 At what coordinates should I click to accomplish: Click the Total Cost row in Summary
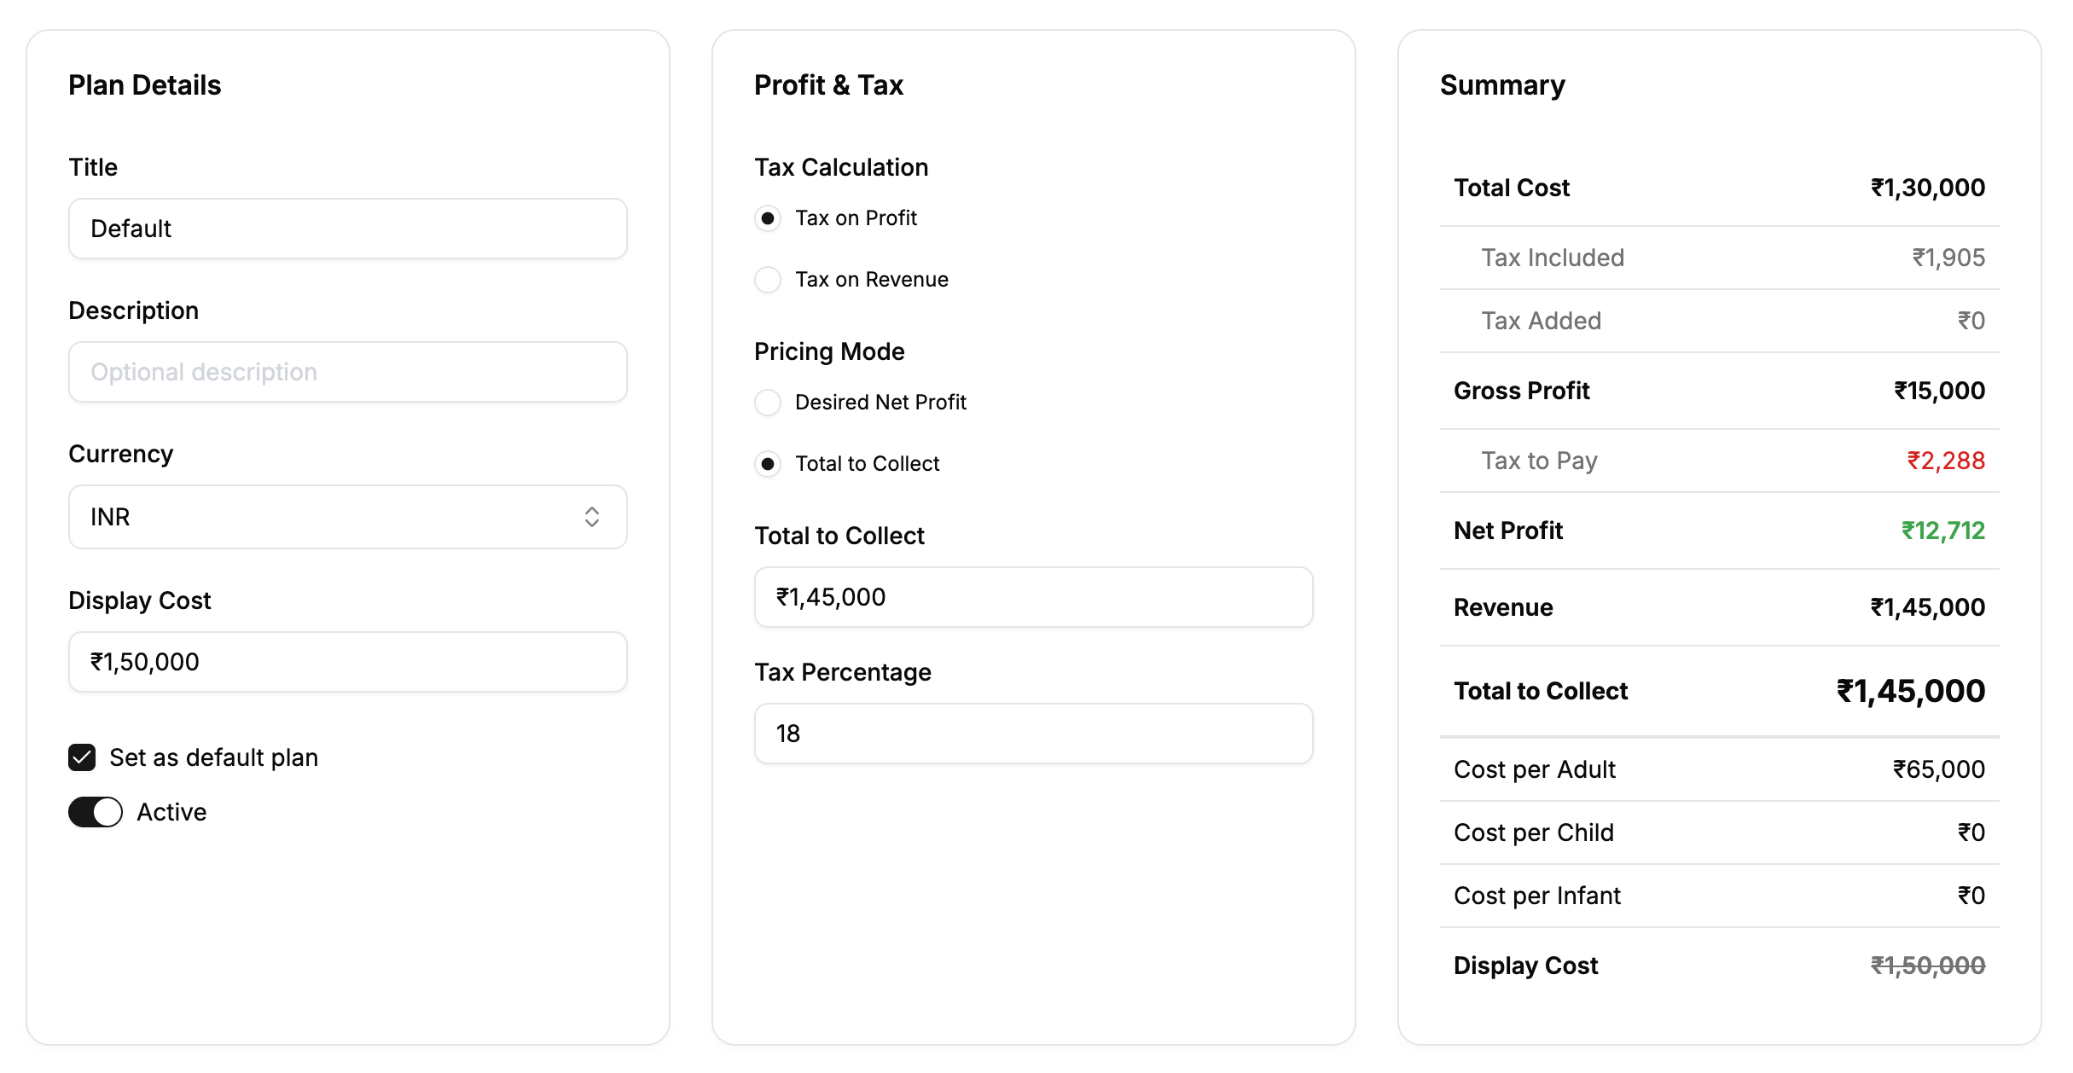pos(1718,187)
